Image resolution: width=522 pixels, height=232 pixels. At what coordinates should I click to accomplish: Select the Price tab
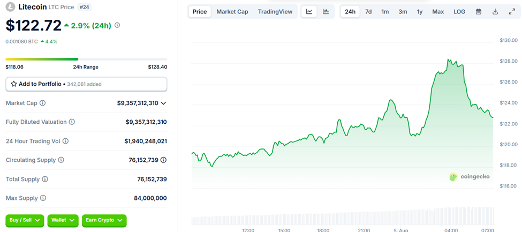pos(200,12)
